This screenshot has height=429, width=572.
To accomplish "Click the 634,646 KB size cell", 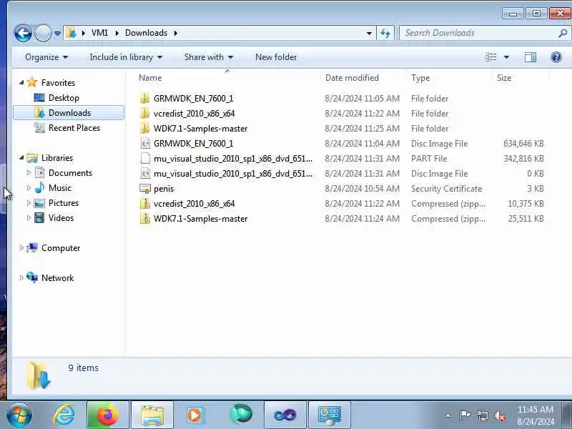I will 523,144.
